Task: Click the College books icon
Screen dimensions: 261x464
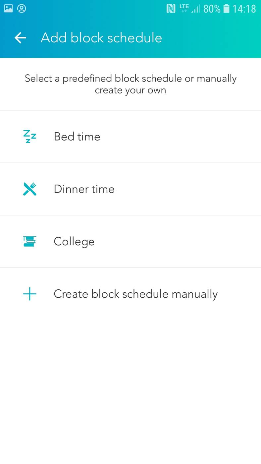Action: [30, 241]
